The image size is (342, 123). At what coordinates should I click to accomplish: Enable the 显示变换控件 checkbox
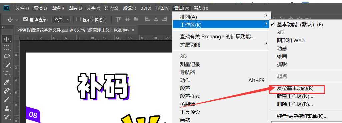tap(79, 19)
